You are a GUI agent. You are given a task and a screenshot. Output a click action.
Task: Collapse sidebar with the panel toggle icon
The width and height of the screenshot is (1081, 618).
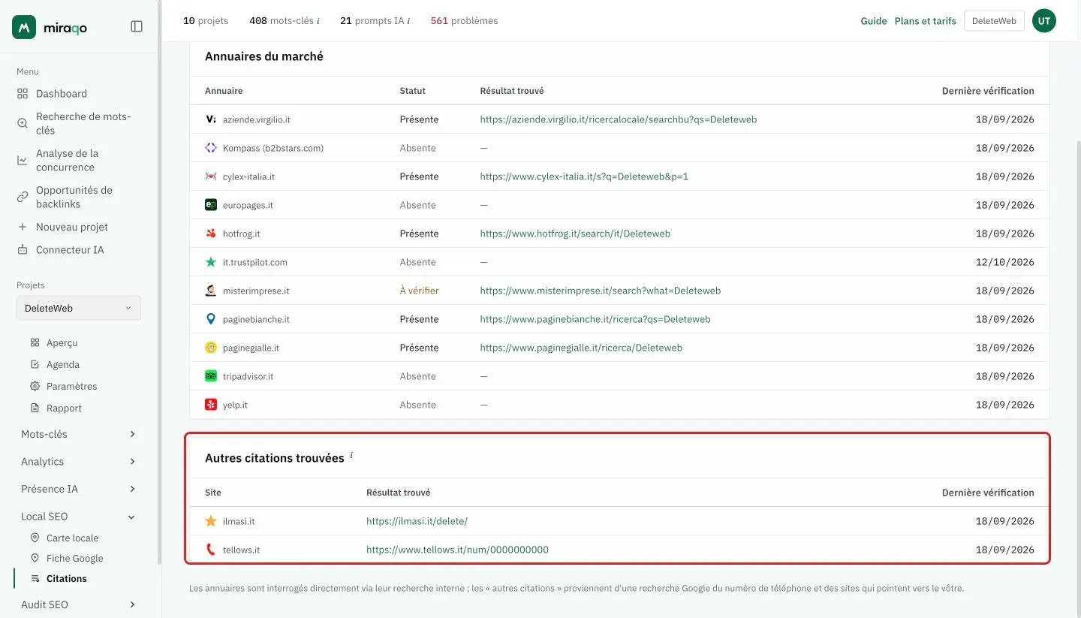click(137, 26)
